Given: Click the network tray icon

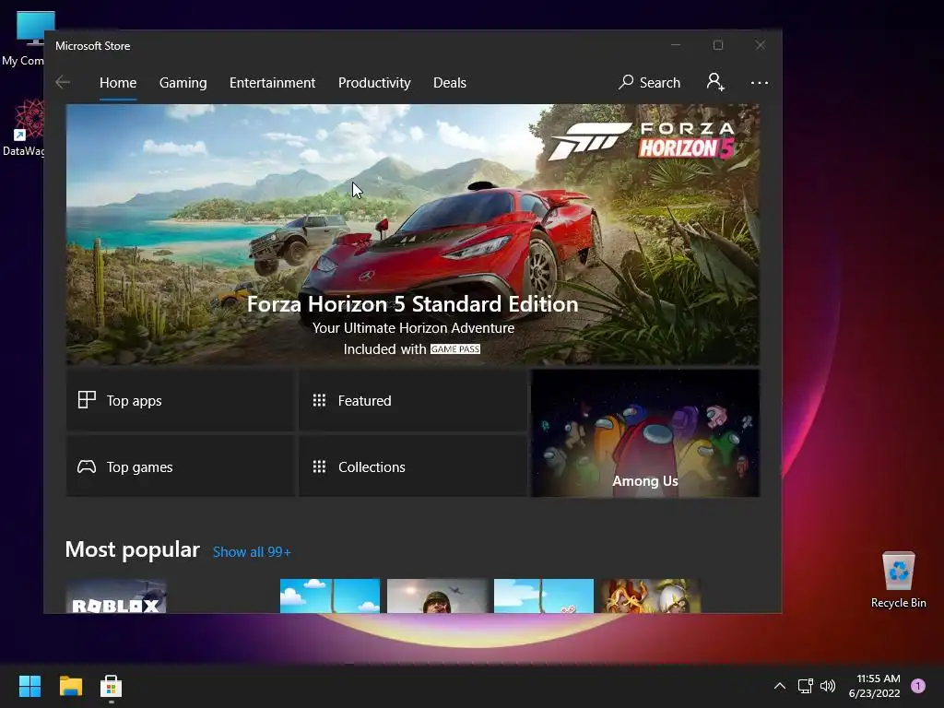Looking at the screenshot, I should tap(805, 686).
